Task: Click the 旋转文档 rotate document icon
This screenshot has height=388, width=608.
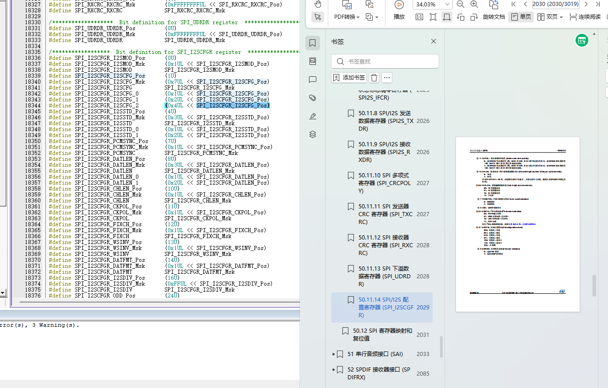Action: pyautogui.click(x=494, y=16)
